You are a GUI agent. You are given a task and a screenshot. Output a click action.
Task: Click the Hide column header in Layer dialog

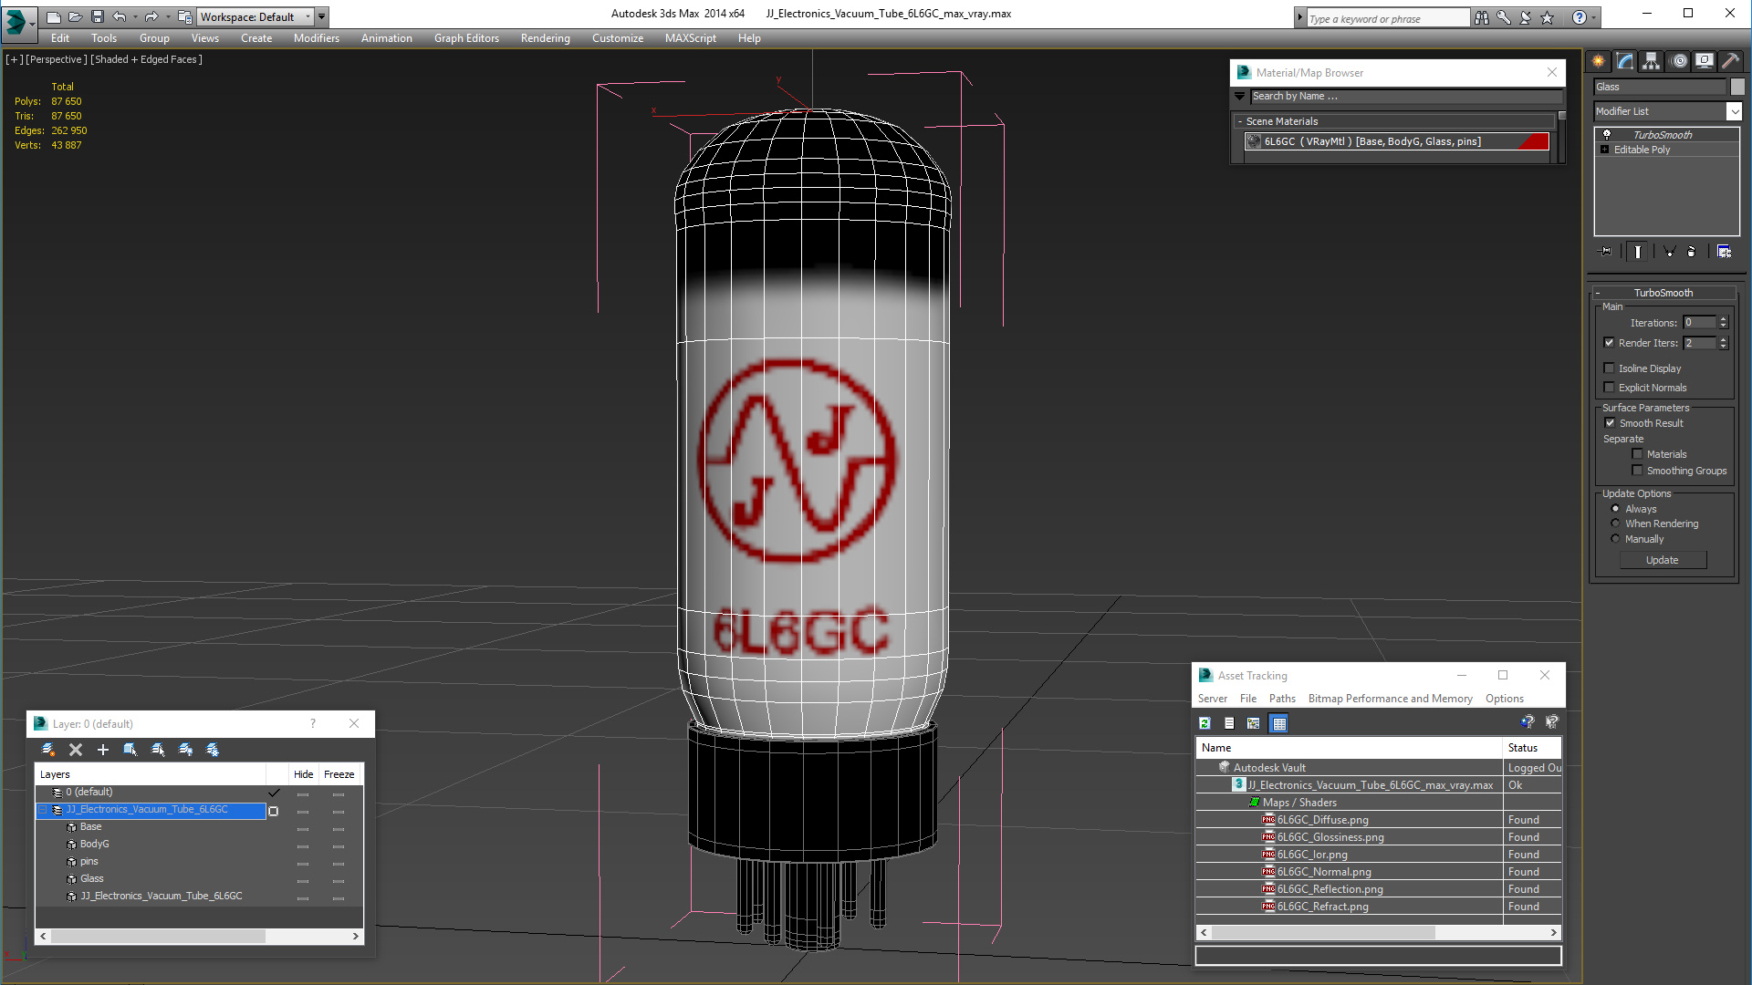pyautogui.click(x=303, y=774)
